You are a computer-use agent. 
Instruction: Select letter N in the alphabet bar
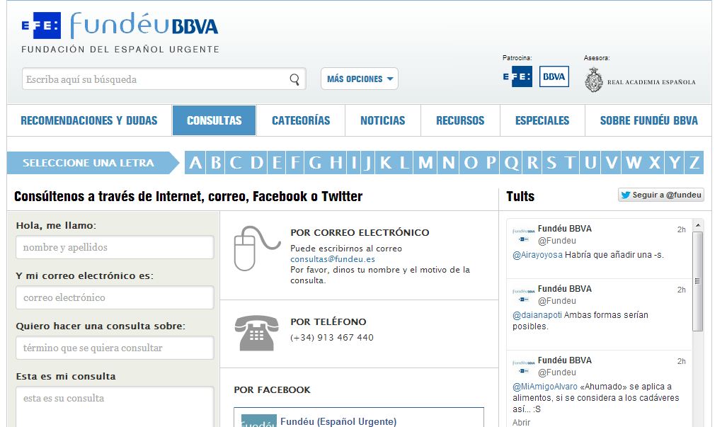(448, 163)
